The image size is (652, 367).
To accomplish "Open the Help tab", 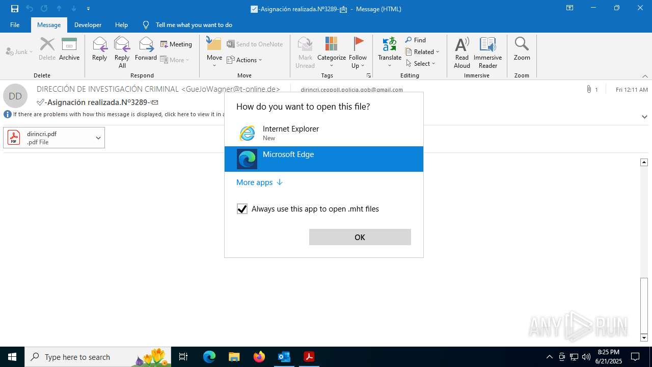I will (121, 25).
